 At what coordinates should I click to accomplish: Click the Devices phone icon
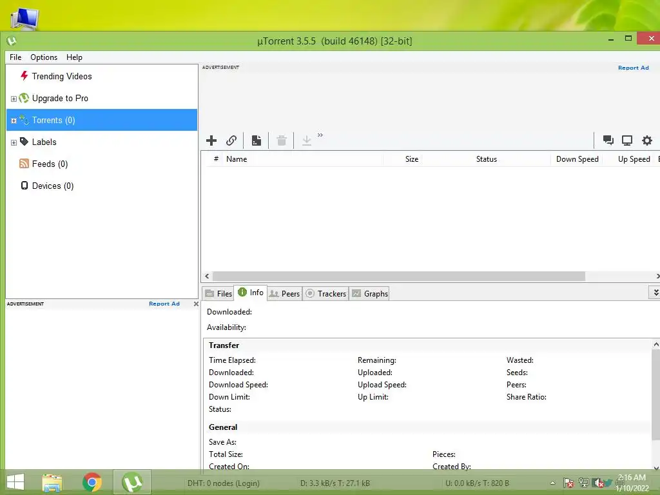[x=24, y=186]
